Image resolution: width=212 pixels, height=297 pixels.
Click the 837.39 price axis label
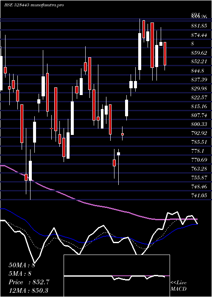coord(199,80)
